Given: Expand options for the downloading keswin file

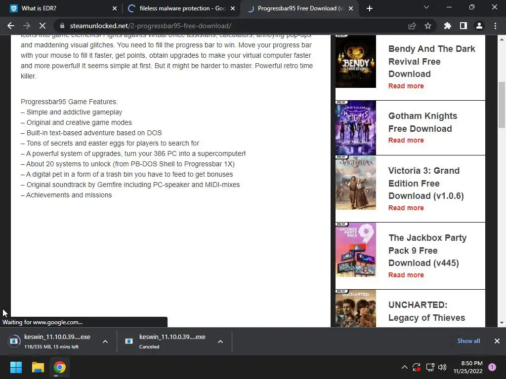Looking at the screenshot, I should click(x=105, y=341).
